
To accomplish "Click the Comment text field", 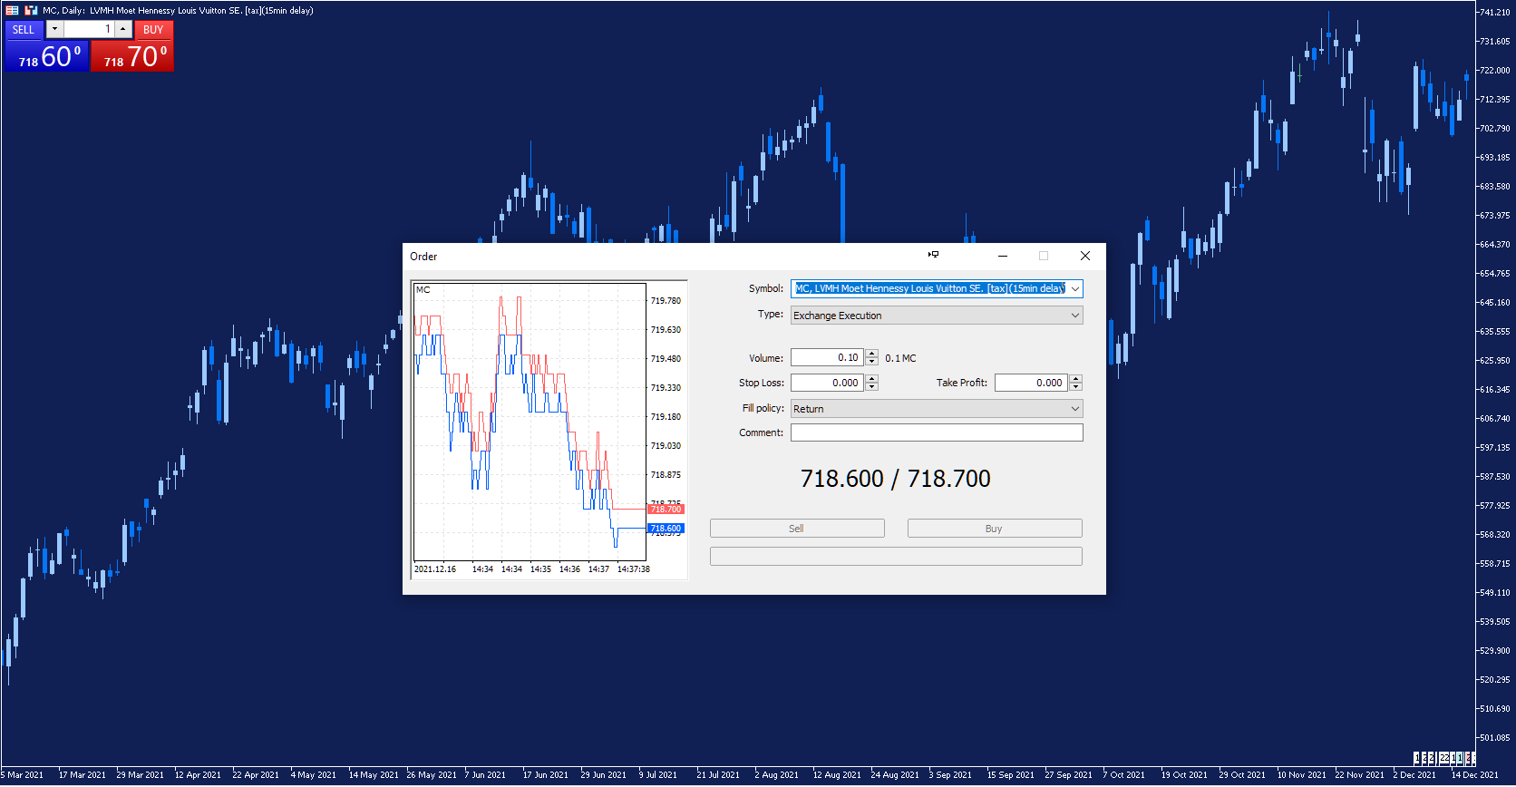I will click(x=937, y=432).
